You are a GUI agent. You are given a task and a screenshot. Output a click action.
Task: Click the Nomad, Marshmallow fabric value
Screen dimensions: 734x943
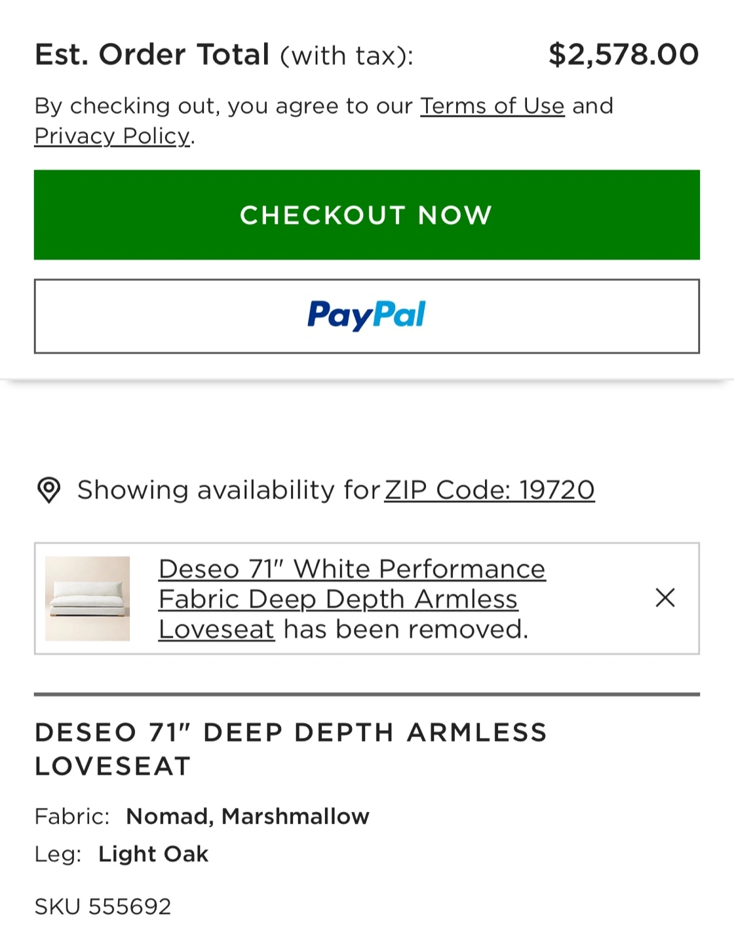[x=248, y=817]
